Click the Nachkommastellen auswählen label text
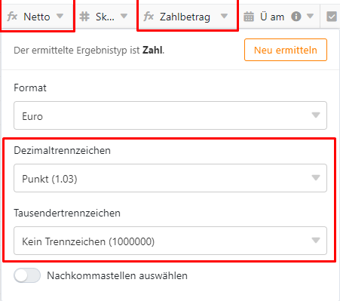 tap(117, 275)
